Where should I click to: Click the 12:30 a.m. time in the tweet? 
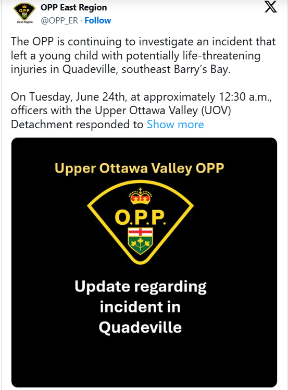pos(245,97)
